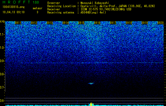
Task: Click the 0.6 kHz axis label
Action: pyautogui.click(x=2, y=101)
